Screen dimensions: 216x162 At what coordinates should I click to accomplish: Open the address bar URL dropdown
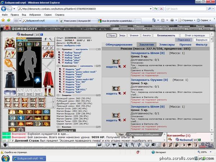pyautogui.click(x=151, y=9)
